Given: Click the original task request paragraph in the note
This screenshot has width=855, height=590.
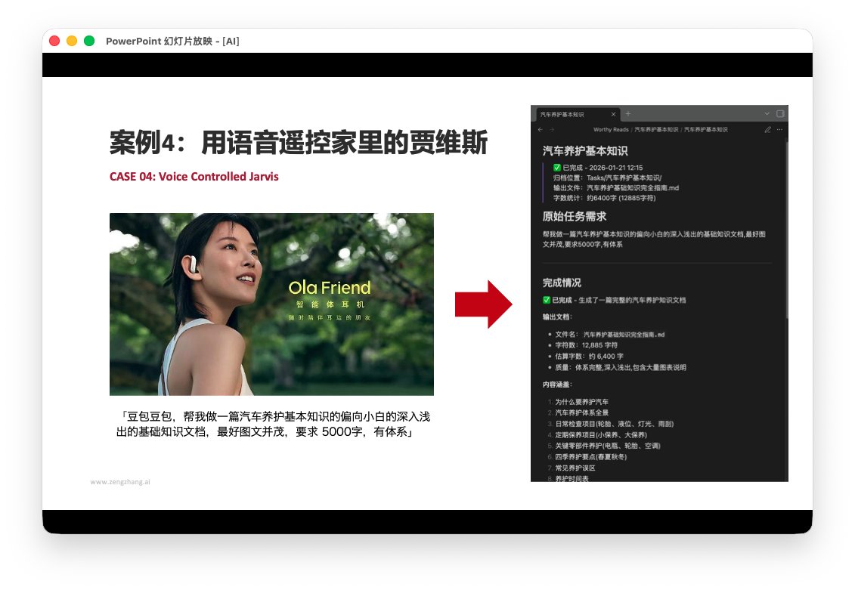Looking at the screenshot, I should (654, 239).
